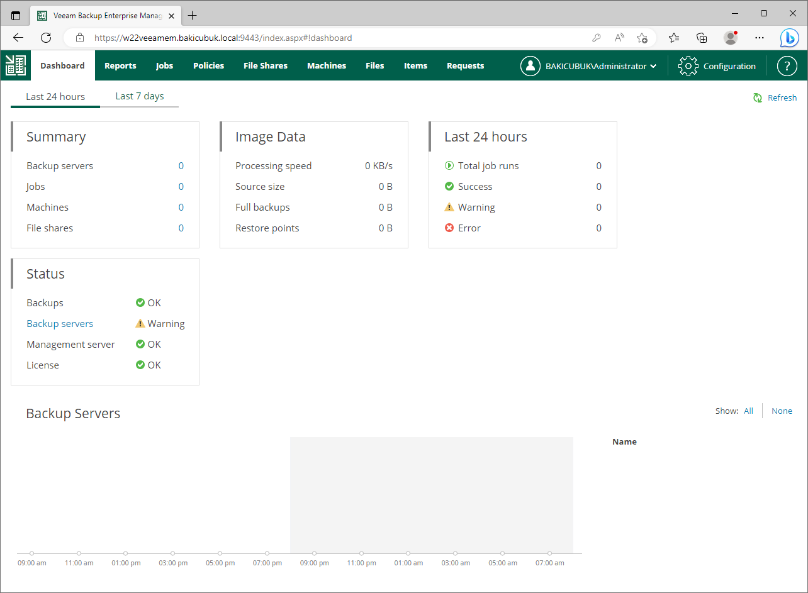
Task: Click the Read aloud icon in address bar
Action: pos(619,38)
